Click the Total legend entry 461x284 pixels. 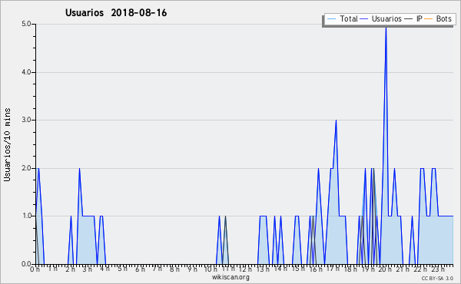[342, 18]
